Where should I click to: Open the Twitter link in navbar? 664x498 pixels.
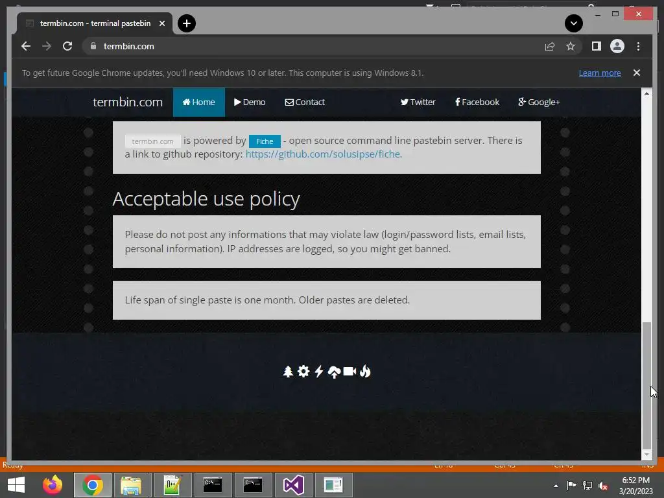click(418, 102)
